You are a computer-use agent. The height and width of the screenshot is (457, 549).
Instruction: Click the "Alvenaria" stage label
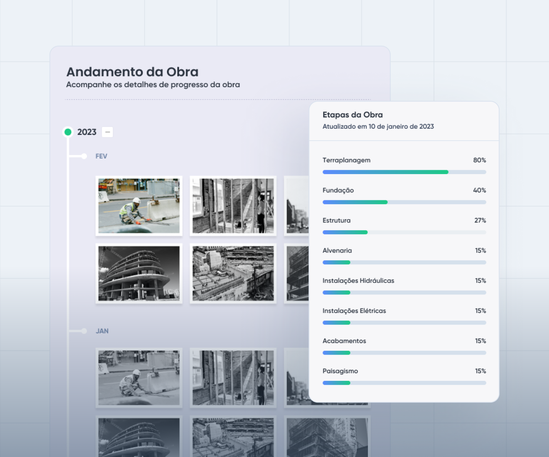tap(337, 251)
